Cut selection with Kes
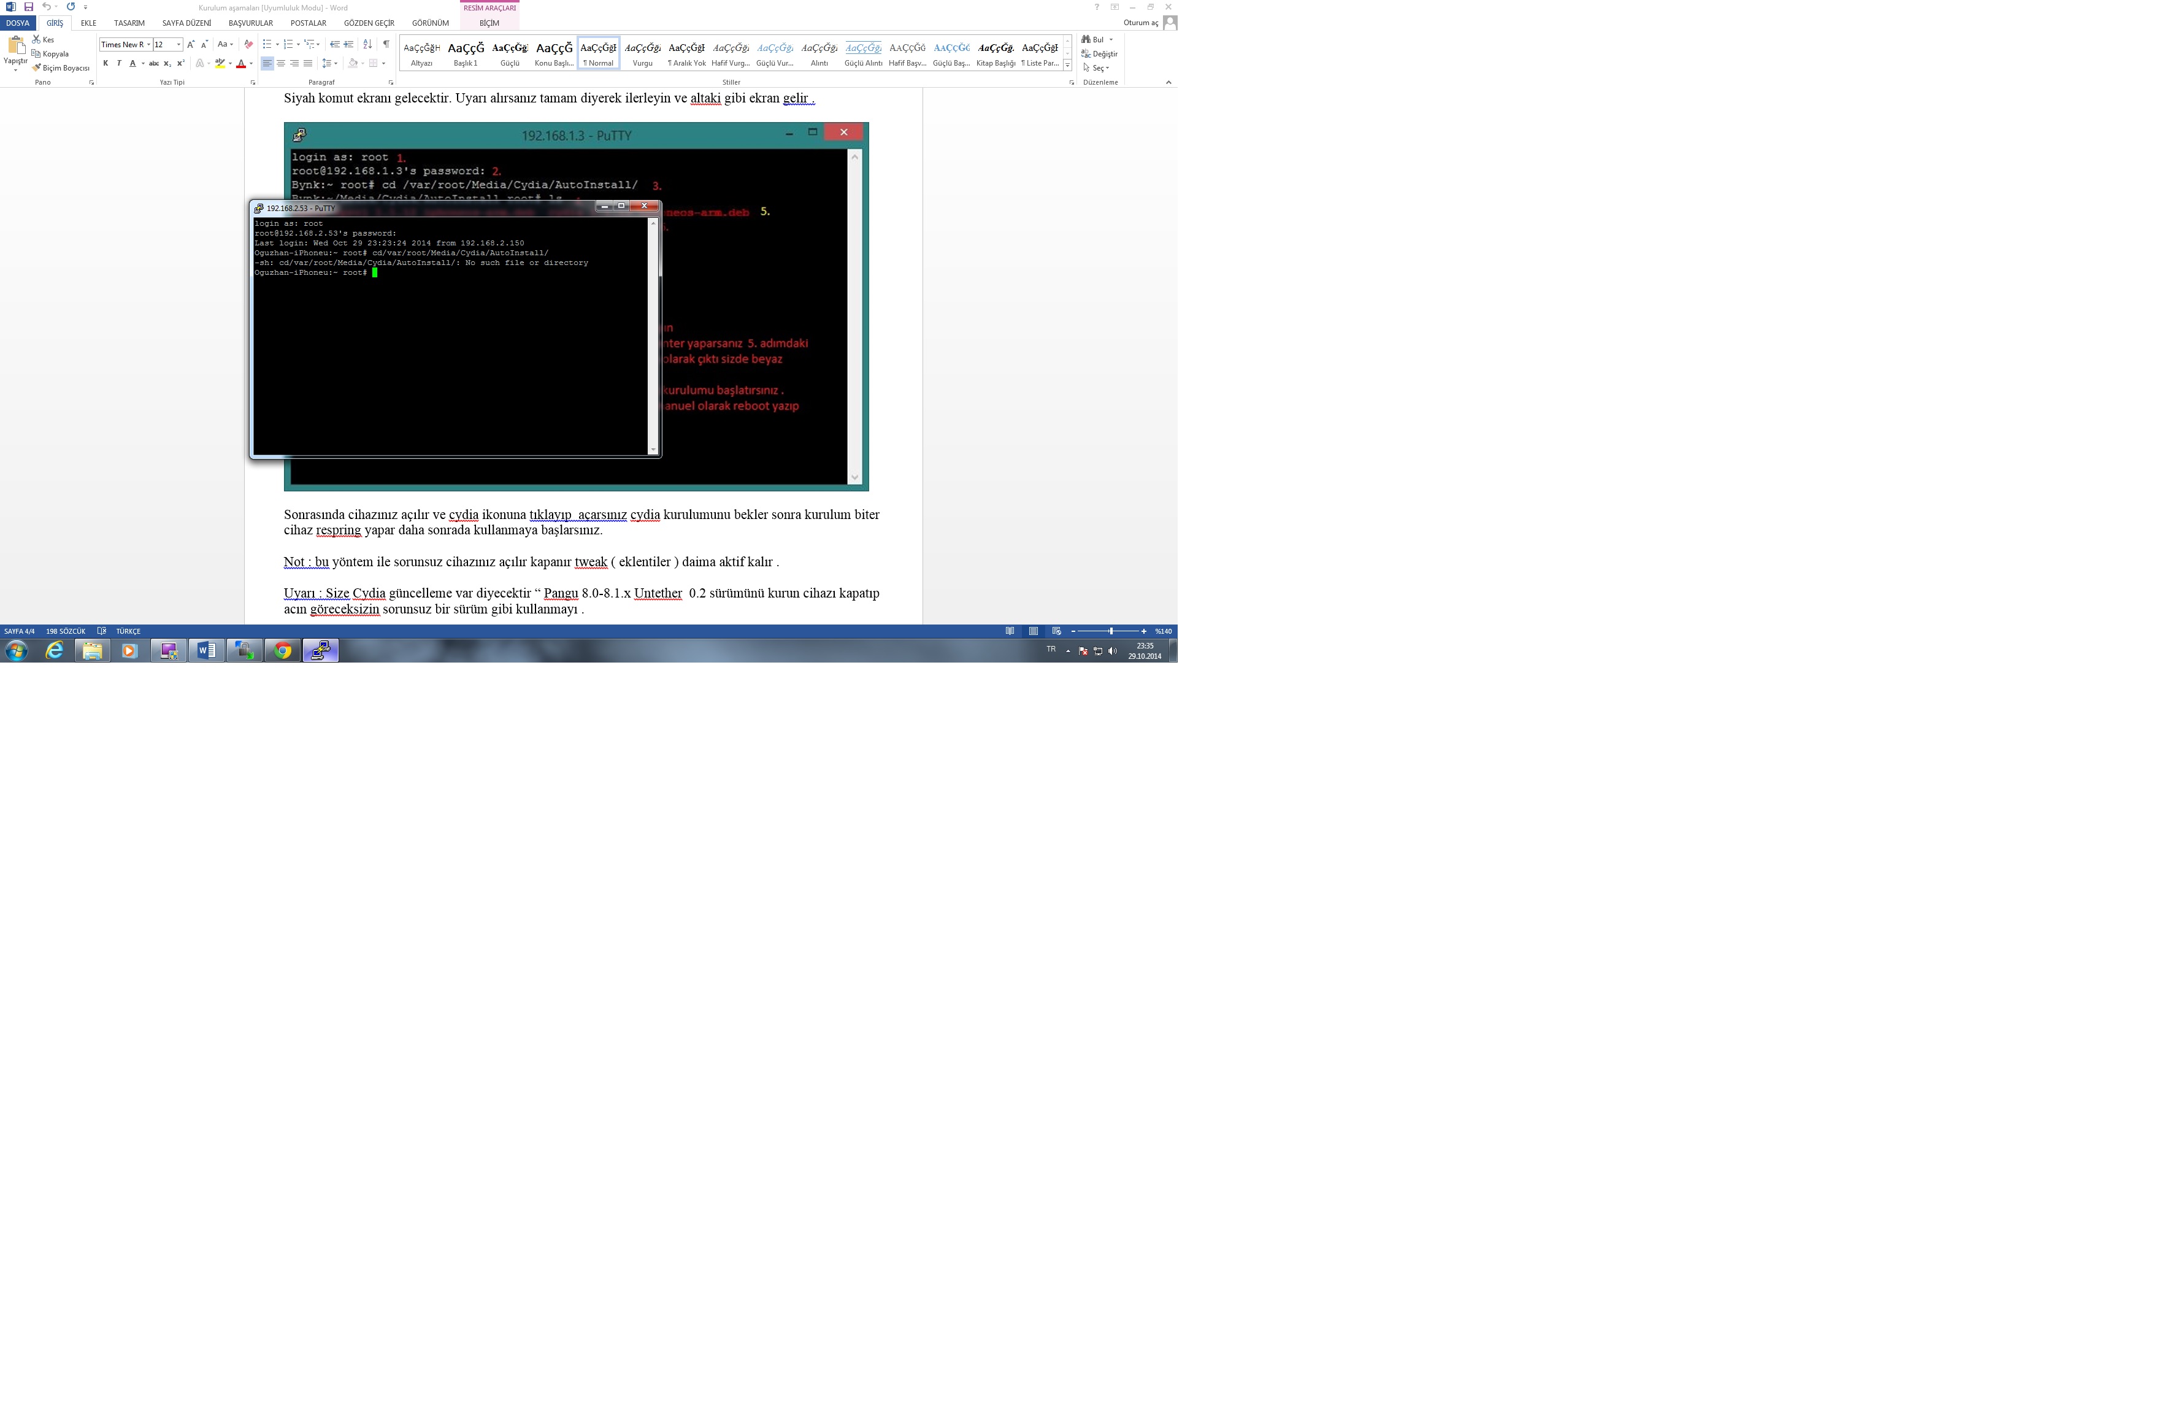 43,39
